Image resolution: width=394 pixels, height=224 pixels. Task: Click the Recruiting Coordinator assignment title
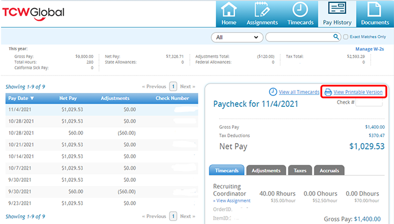[x=230, y=190]
